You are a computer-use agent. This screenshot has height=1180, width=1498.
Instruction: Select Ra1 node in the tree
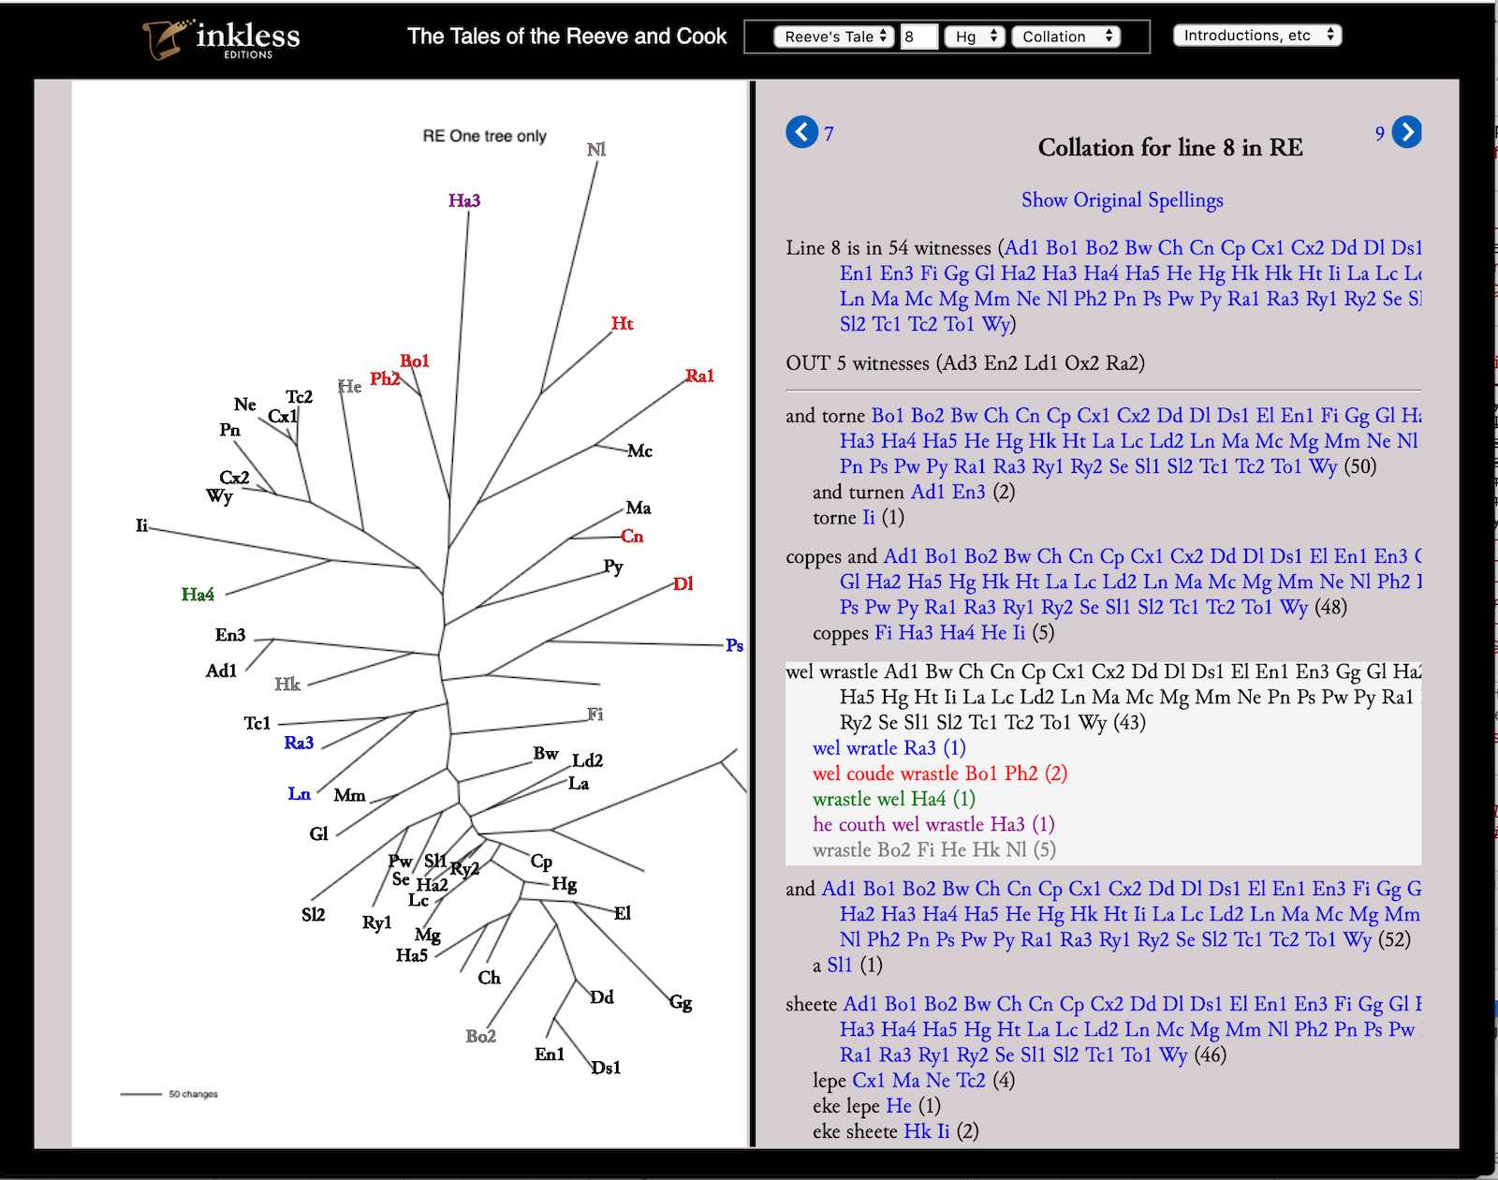pos(699,376)
